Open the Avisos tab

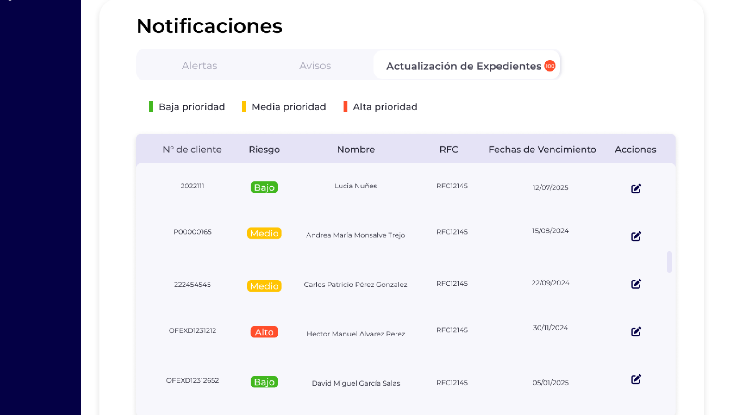[x=315, y=66]
